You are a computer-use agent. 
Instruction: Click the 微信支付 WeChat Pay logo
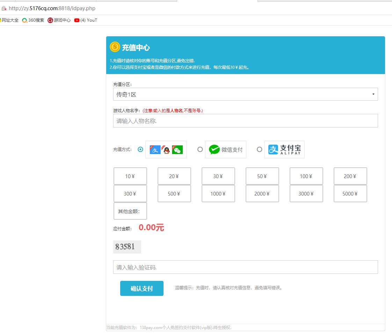[x=225, y=150]
